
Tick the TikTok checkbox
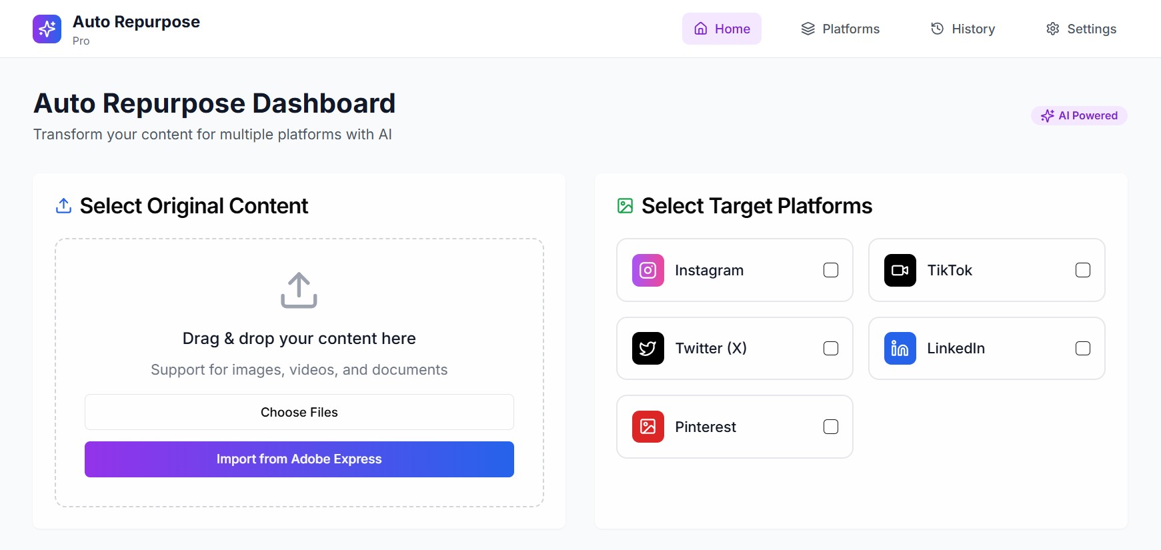[x=1082, y=270]
